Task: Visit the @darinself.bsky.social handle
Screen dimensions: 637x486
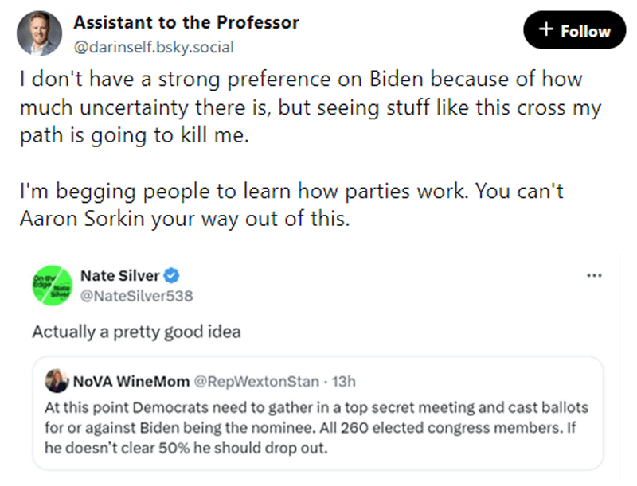Action: click(x=154, y=47)
